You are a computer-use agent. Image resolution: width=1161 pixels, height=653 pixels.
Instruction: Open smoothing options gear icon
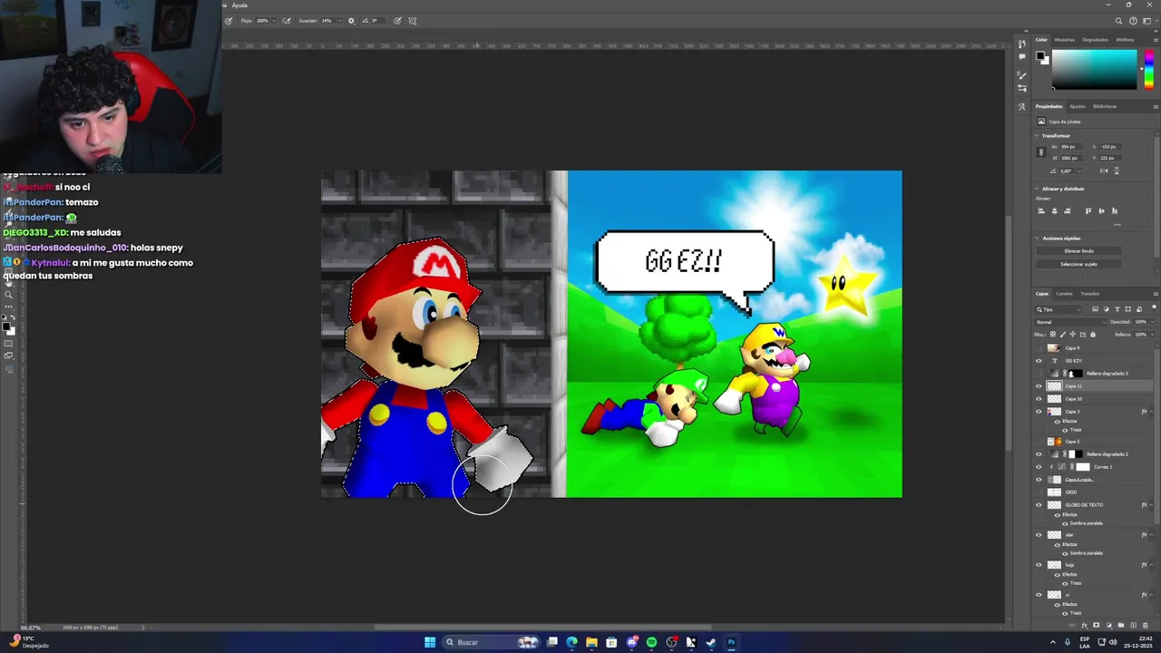coord(351,21)
